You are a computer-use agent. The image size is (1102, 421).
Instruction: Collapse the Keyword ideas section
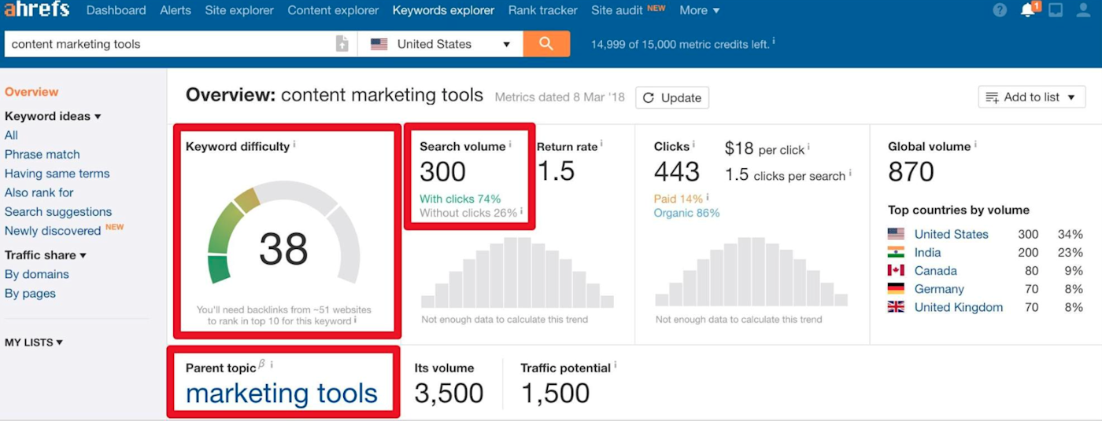[53, 116]
